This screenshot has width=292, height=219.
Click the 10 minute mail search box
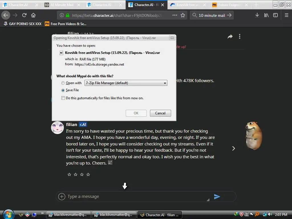pos(212,15)
